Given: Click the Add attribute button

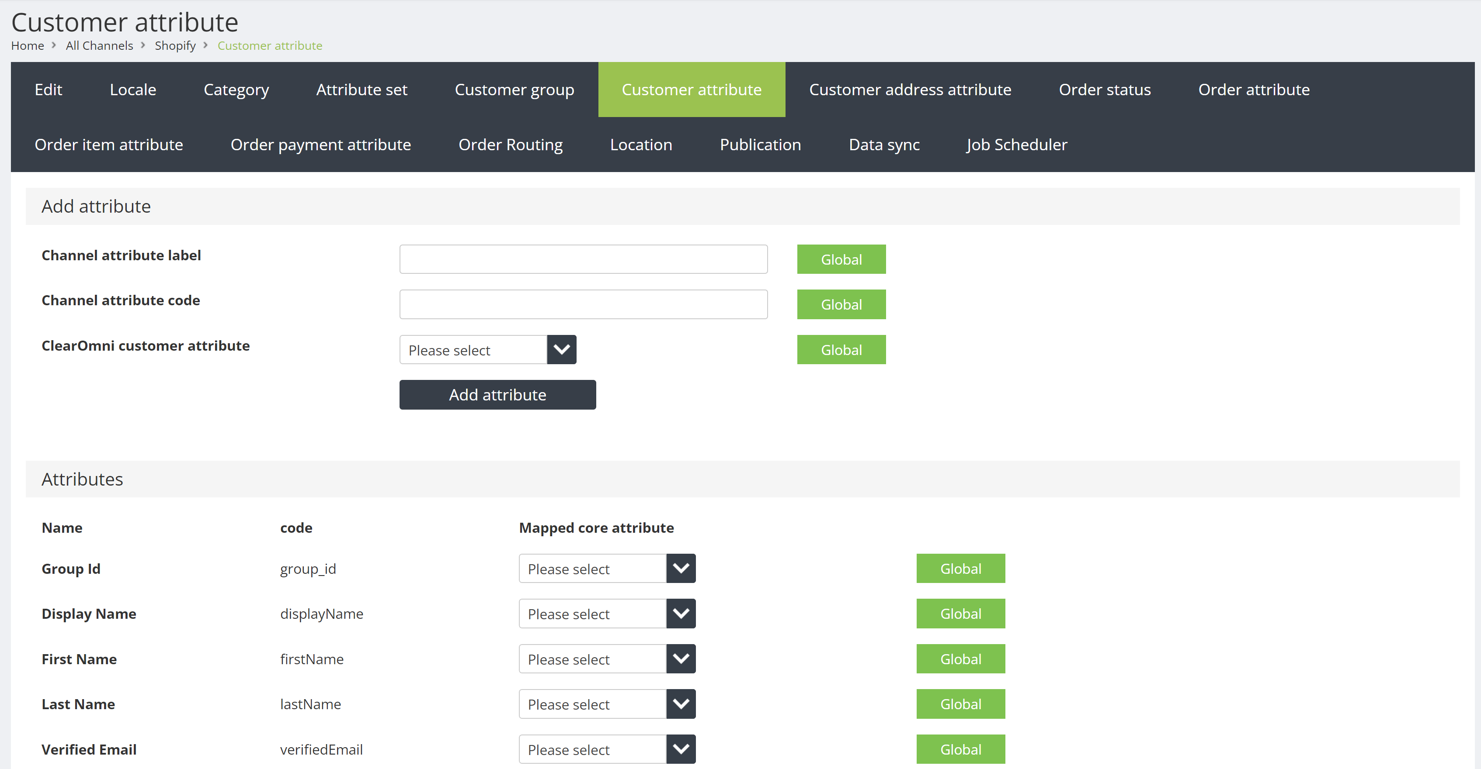Looking at the screenshot, I should 498,395.
